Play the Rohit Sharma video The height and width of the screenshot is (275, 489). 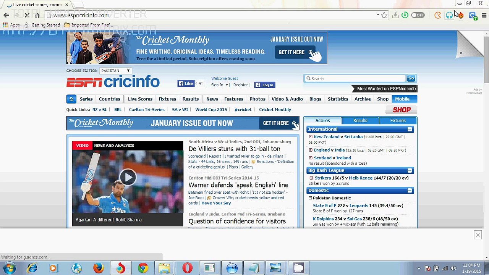pos(128,177)
